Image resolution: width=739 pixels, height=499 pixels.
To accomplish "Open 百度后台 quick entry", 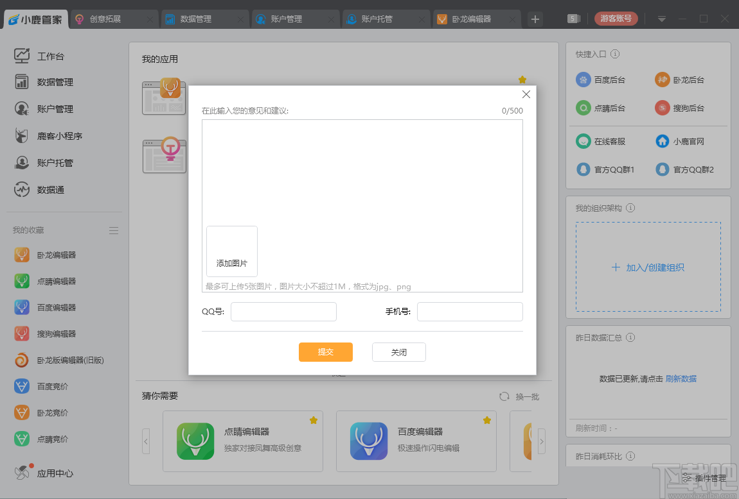I will click(602, 80).
